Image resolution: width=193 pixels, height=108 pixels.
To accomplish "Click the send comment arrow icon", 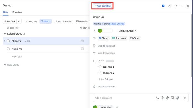I will click(x=185, y=98).
